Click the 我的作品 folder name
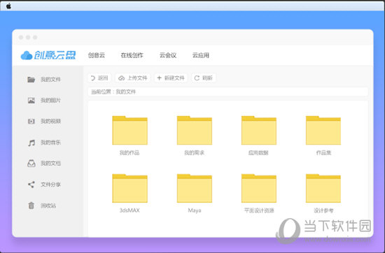The height and width of the screenshot is (253, 385). [129, 153]
